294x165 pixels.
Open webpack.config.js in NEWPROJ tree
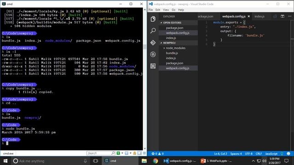178,68
